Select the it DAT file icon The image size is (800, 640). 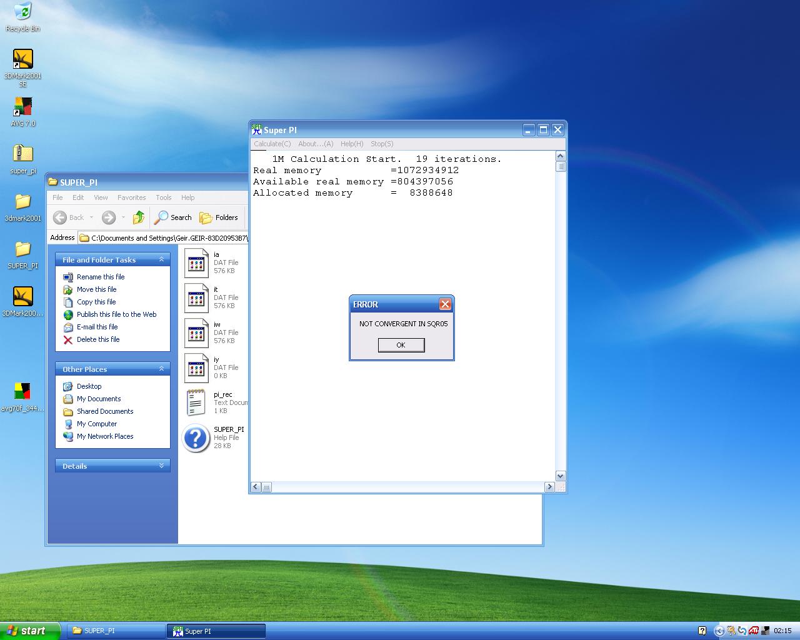(x=196, y=298)
